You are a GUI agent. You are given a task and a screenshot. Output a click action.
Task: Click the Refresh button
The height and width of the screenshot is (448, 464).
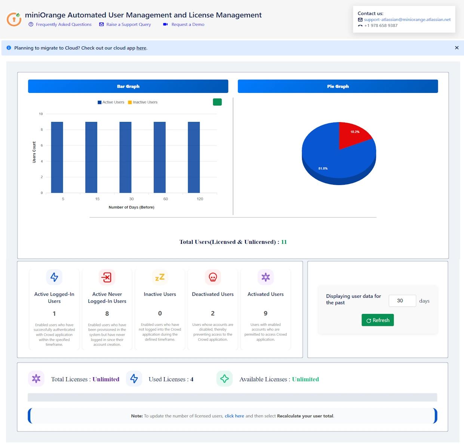pos(378,320)
